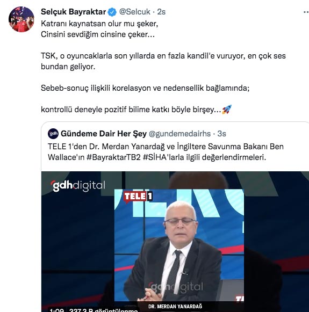Play the embedded Merdan Yanardağ video

pyautogui.click(x=175, y=242)
